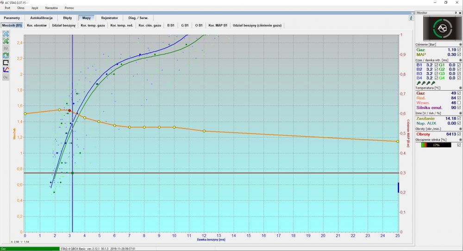Toggle the B1 injector checkbox
The image size is (463, 251).
(x=437, y=65)
